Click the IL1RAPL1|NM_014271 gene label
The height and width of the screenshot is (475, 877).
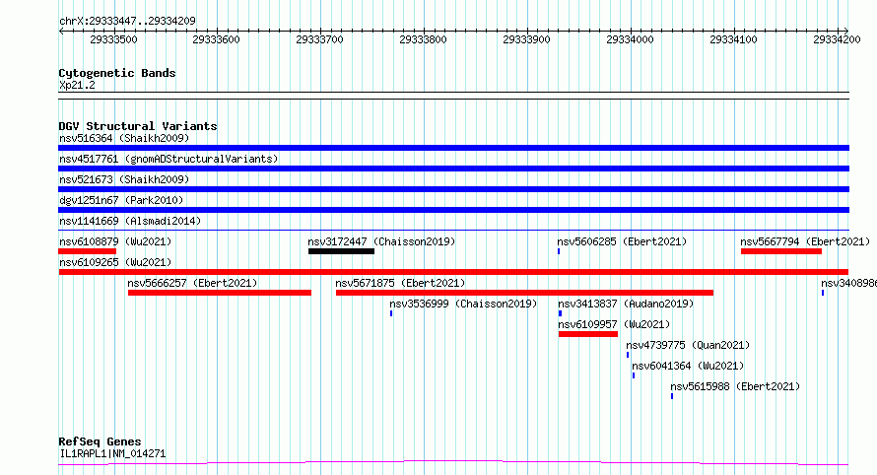point(112,453)
